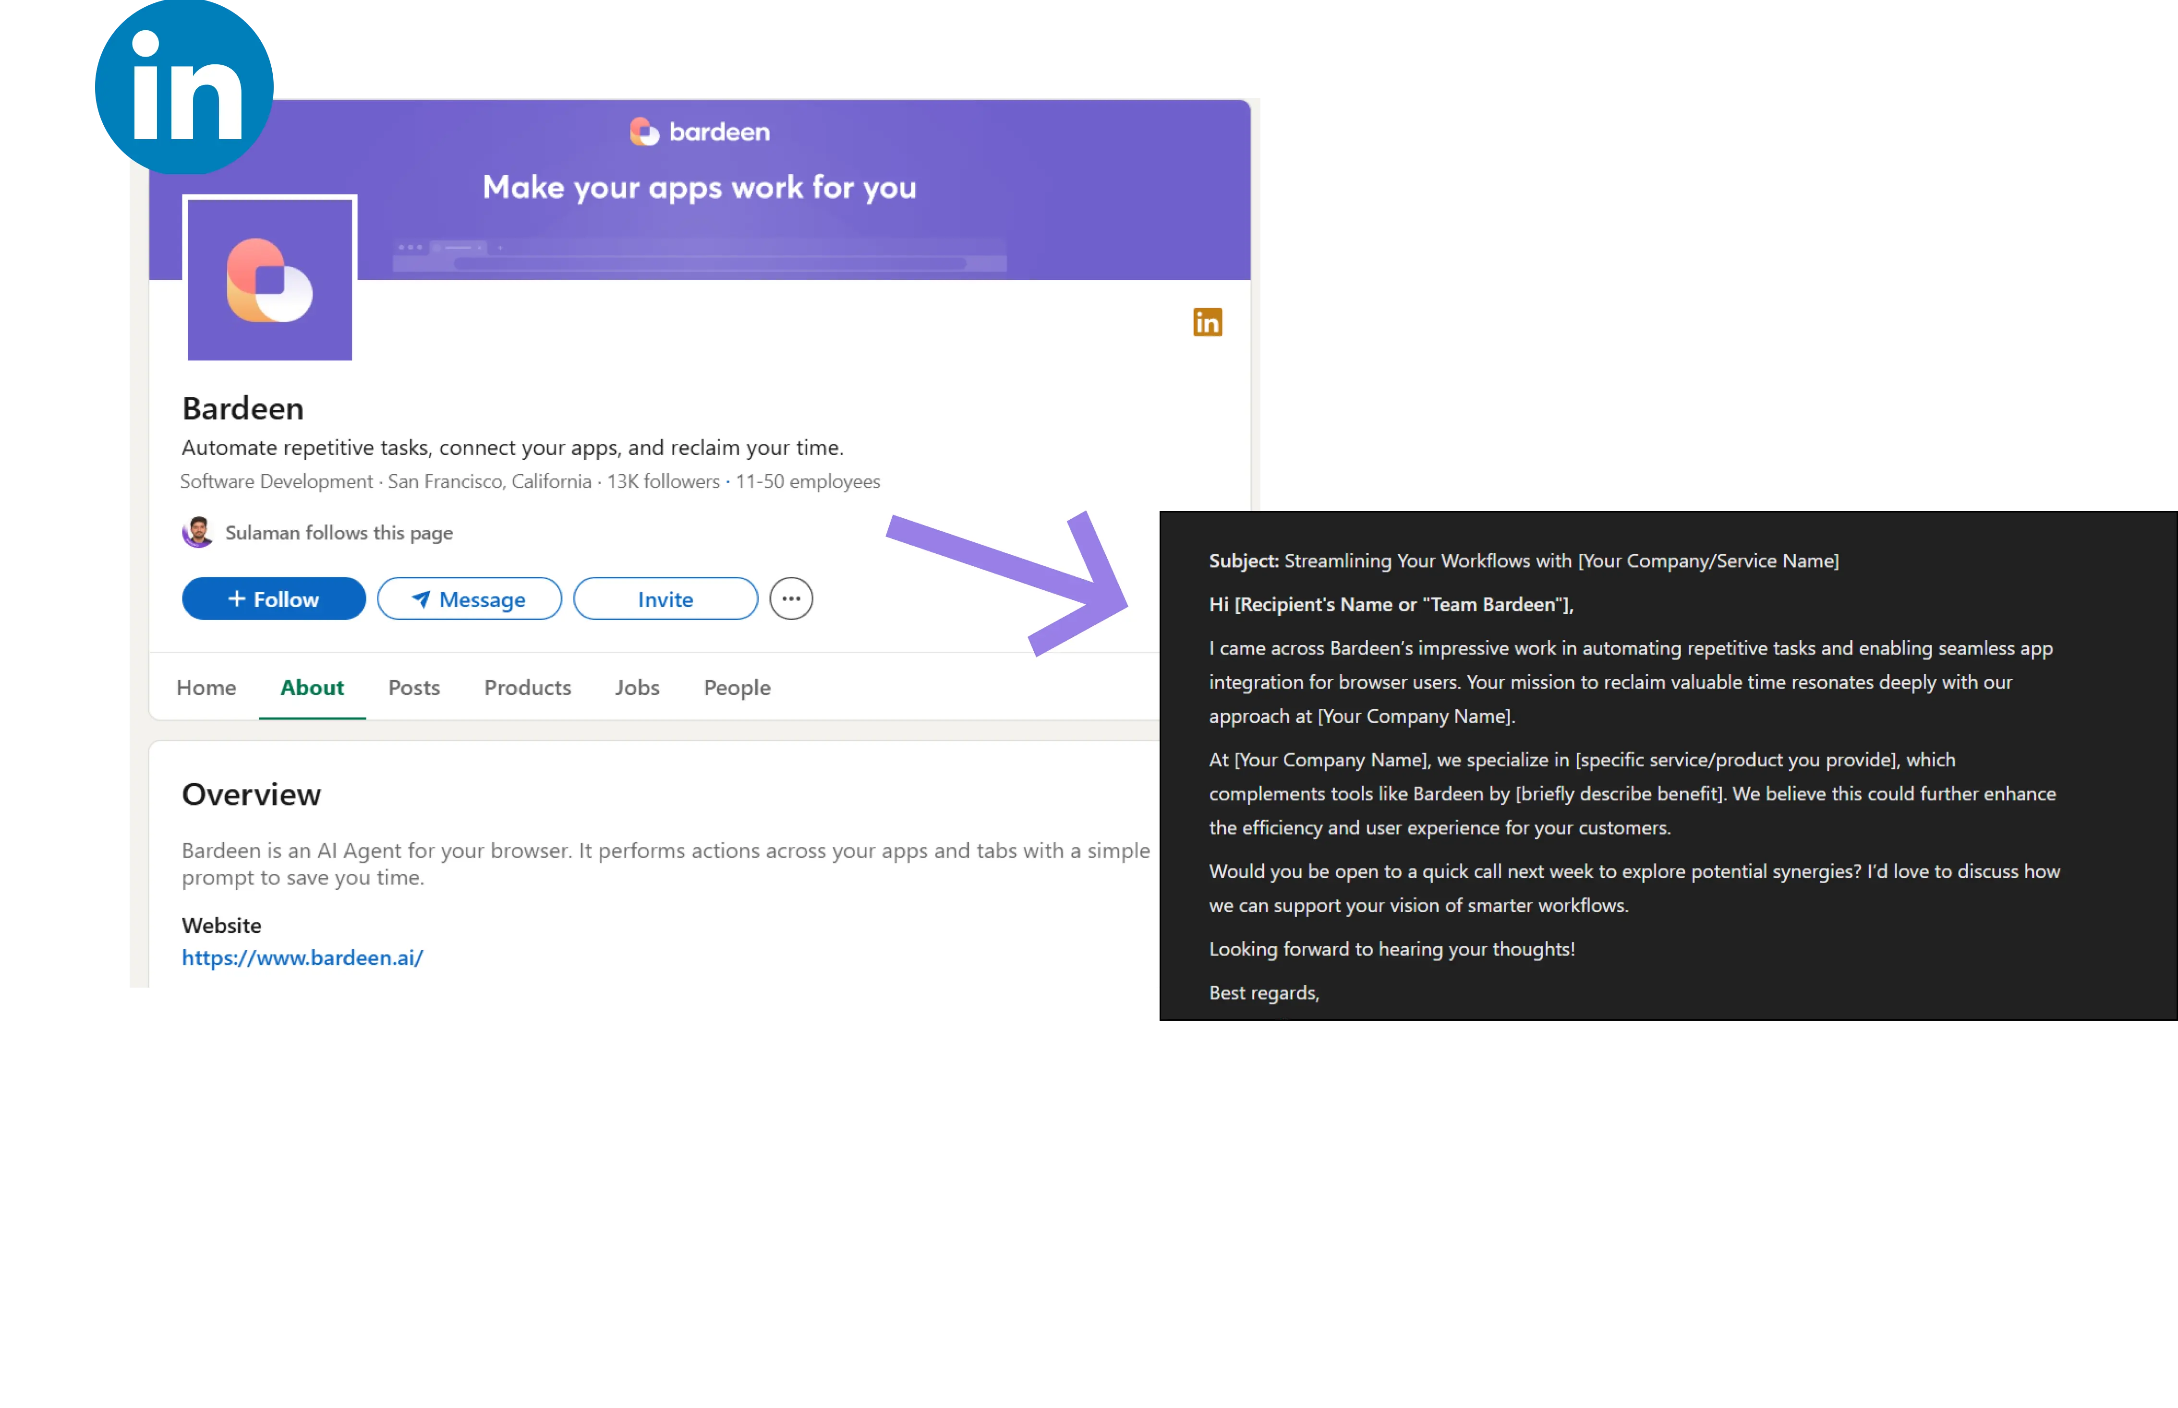Click the Invite button

pyautogui.click(x=665, y=598)
